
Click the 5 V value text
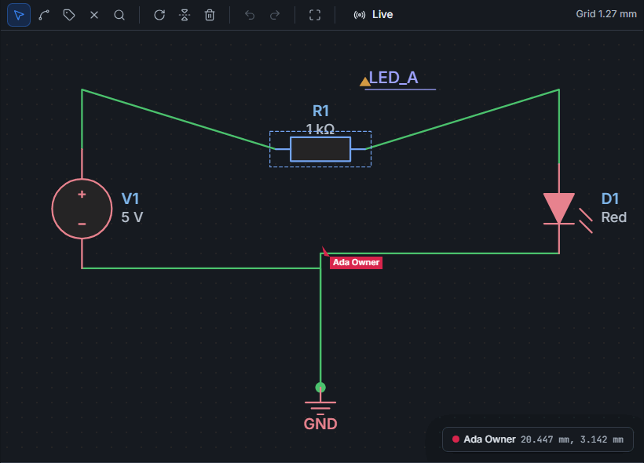[132, 217]
